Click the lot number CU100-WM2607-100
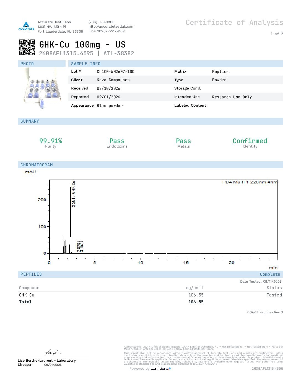 [116, 72]
